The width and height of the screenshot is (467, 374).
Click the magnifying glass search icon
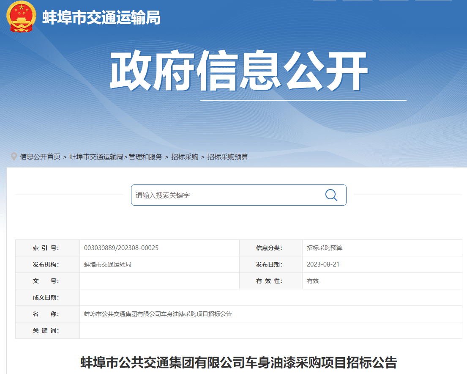point(331,195)
